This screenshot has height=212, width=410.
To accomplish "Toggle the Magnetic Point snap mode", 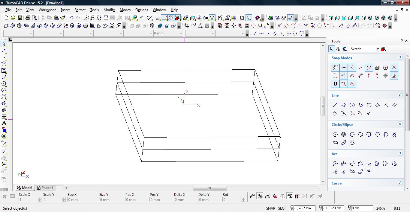I will [x=335, y=84].
